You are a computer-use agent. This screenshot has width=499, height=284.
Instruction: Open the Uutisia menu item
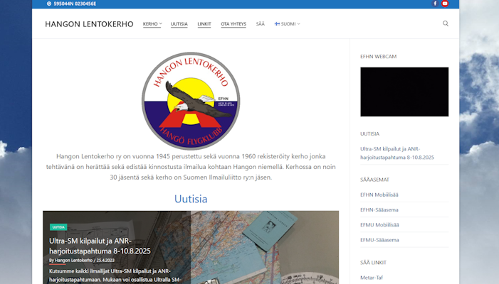[x=179, y=24]
